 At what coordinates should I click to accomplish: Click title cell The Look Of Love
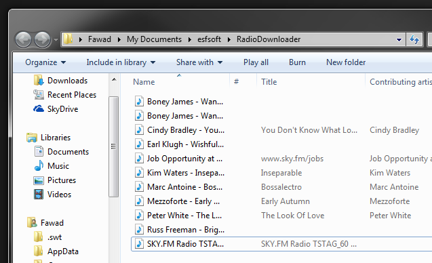click(x=292, y=216)
